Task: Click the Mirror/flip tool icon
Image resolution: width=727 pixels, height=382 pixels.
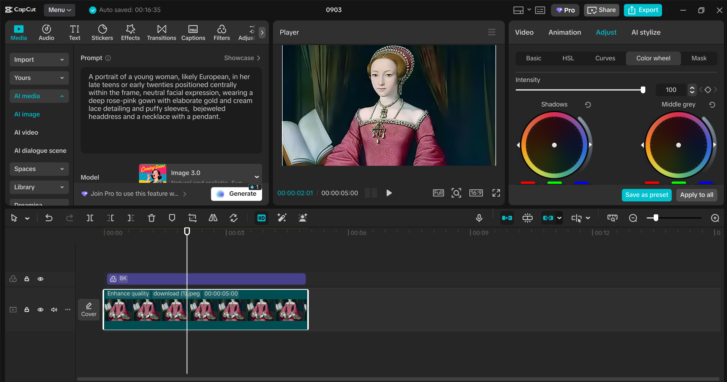Action: [213, 218]
